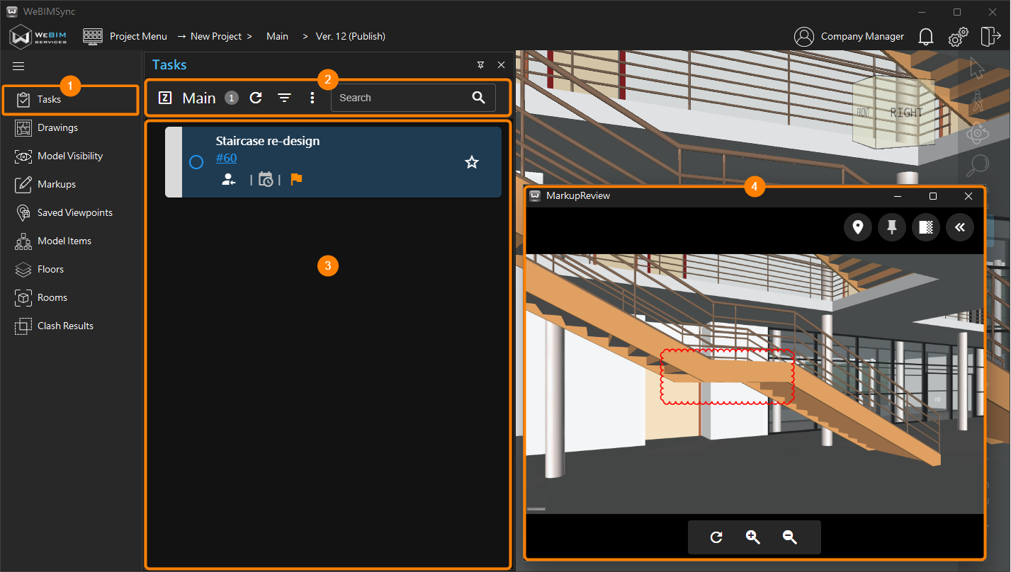The height and width of the screenshot is (572, 1011).
Task: Activate the orbit view tool
Action: tap(978, 132)
